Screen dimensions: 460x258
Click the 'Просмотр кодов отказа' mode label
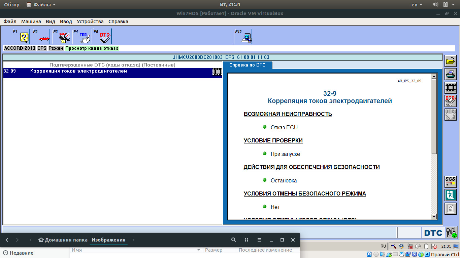[92, 48]
